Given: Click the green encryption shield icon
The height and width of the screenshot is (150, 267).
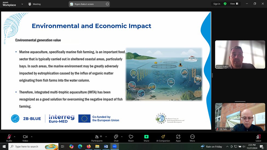Looking at the screenshot, I should [x=225, y=4].
